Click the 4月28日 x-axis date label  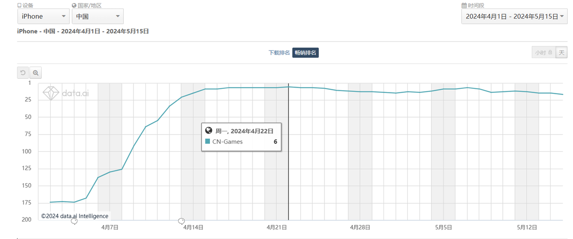pos(360,227)
